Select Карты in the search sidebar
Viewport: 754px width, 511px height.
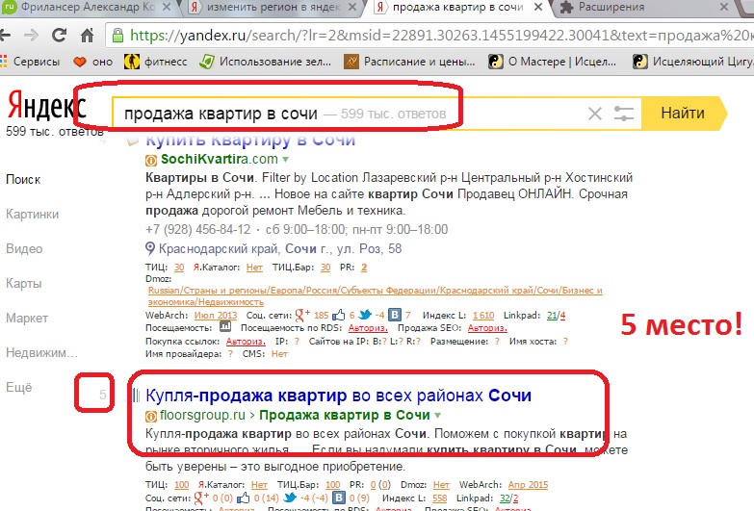(23, 283)
